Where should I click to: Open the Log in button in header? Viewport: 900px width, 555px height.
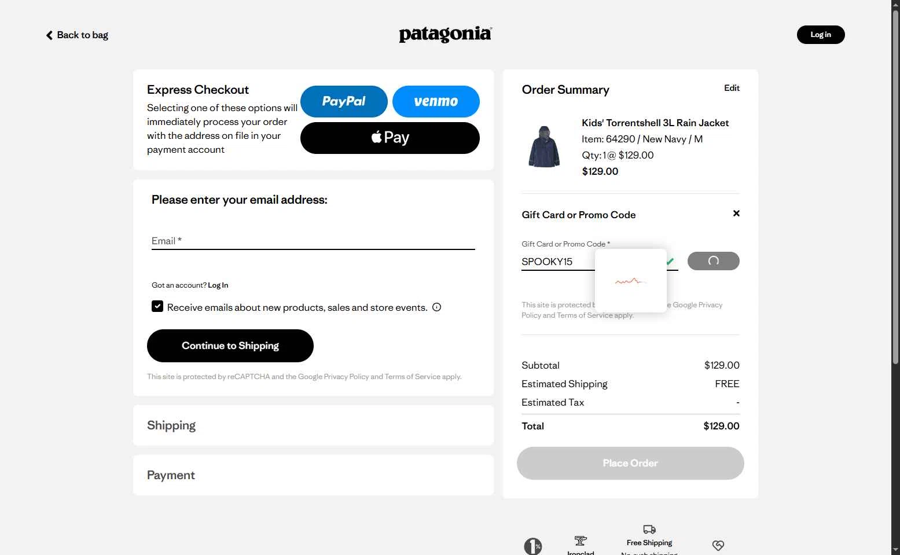[x=820, y=35]
